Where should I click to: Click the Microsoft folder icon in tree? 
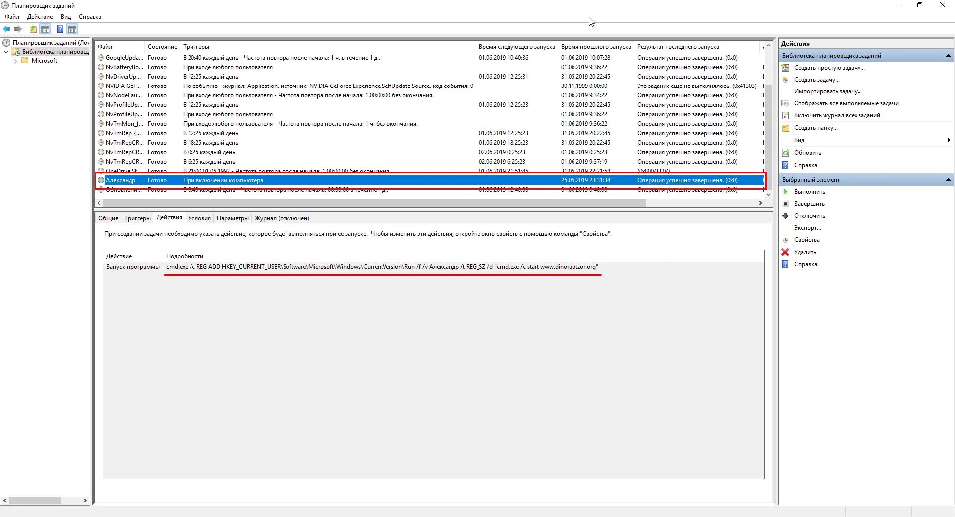(25, 61)
